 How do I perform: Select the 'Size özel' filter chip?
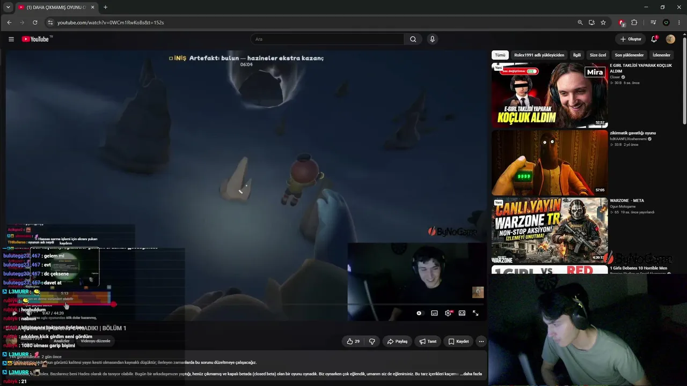point(598,55)
